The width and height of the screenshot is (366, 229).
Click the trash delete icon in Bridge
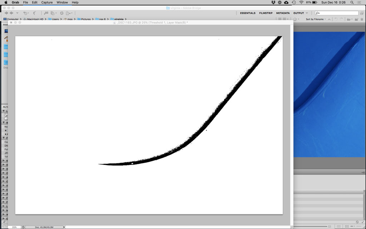pyautogui.click(x=362, y=19)
